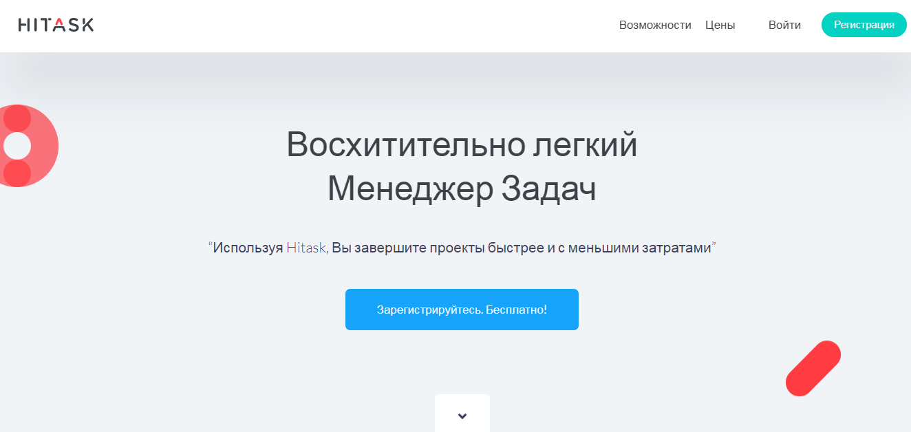This screenshot has height=432, width=911.
Task: Click the letter H in the logo
Action: point(24,25)
